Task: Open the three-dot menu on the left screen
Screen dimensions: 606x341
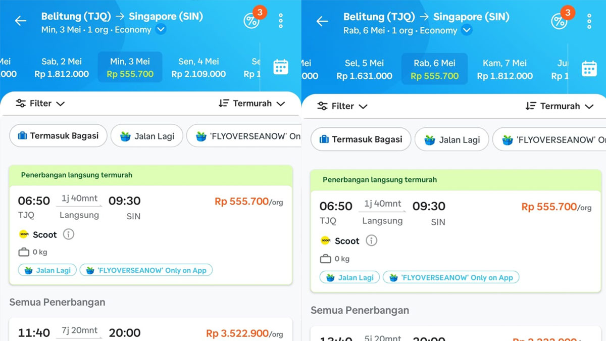Action: [x=281, y=21]
